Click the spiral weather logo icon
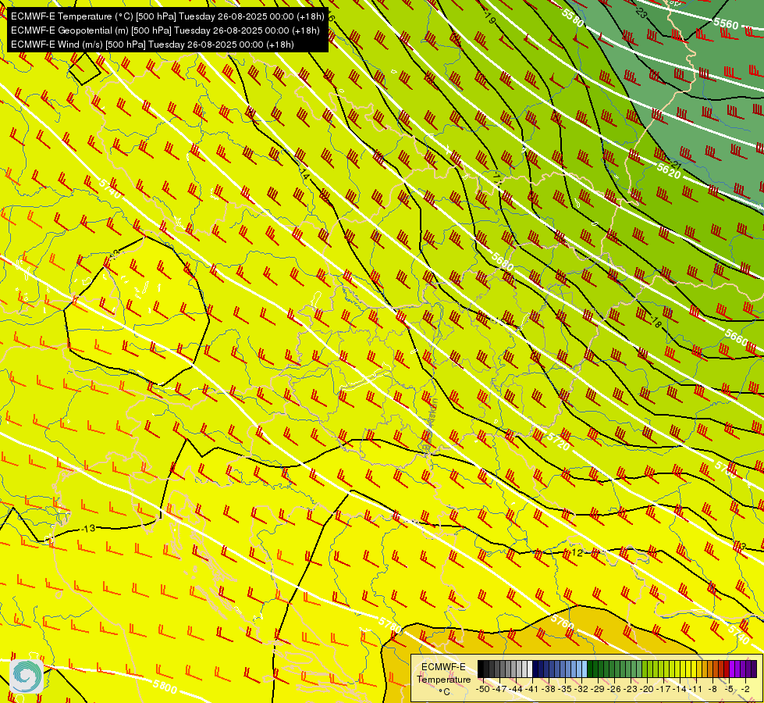764x703 pixels. 26,676
